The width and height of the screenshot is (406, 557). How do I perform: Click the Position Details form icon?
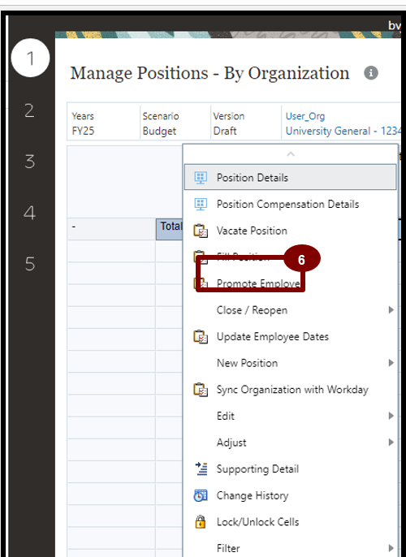[x=201, y=178]
